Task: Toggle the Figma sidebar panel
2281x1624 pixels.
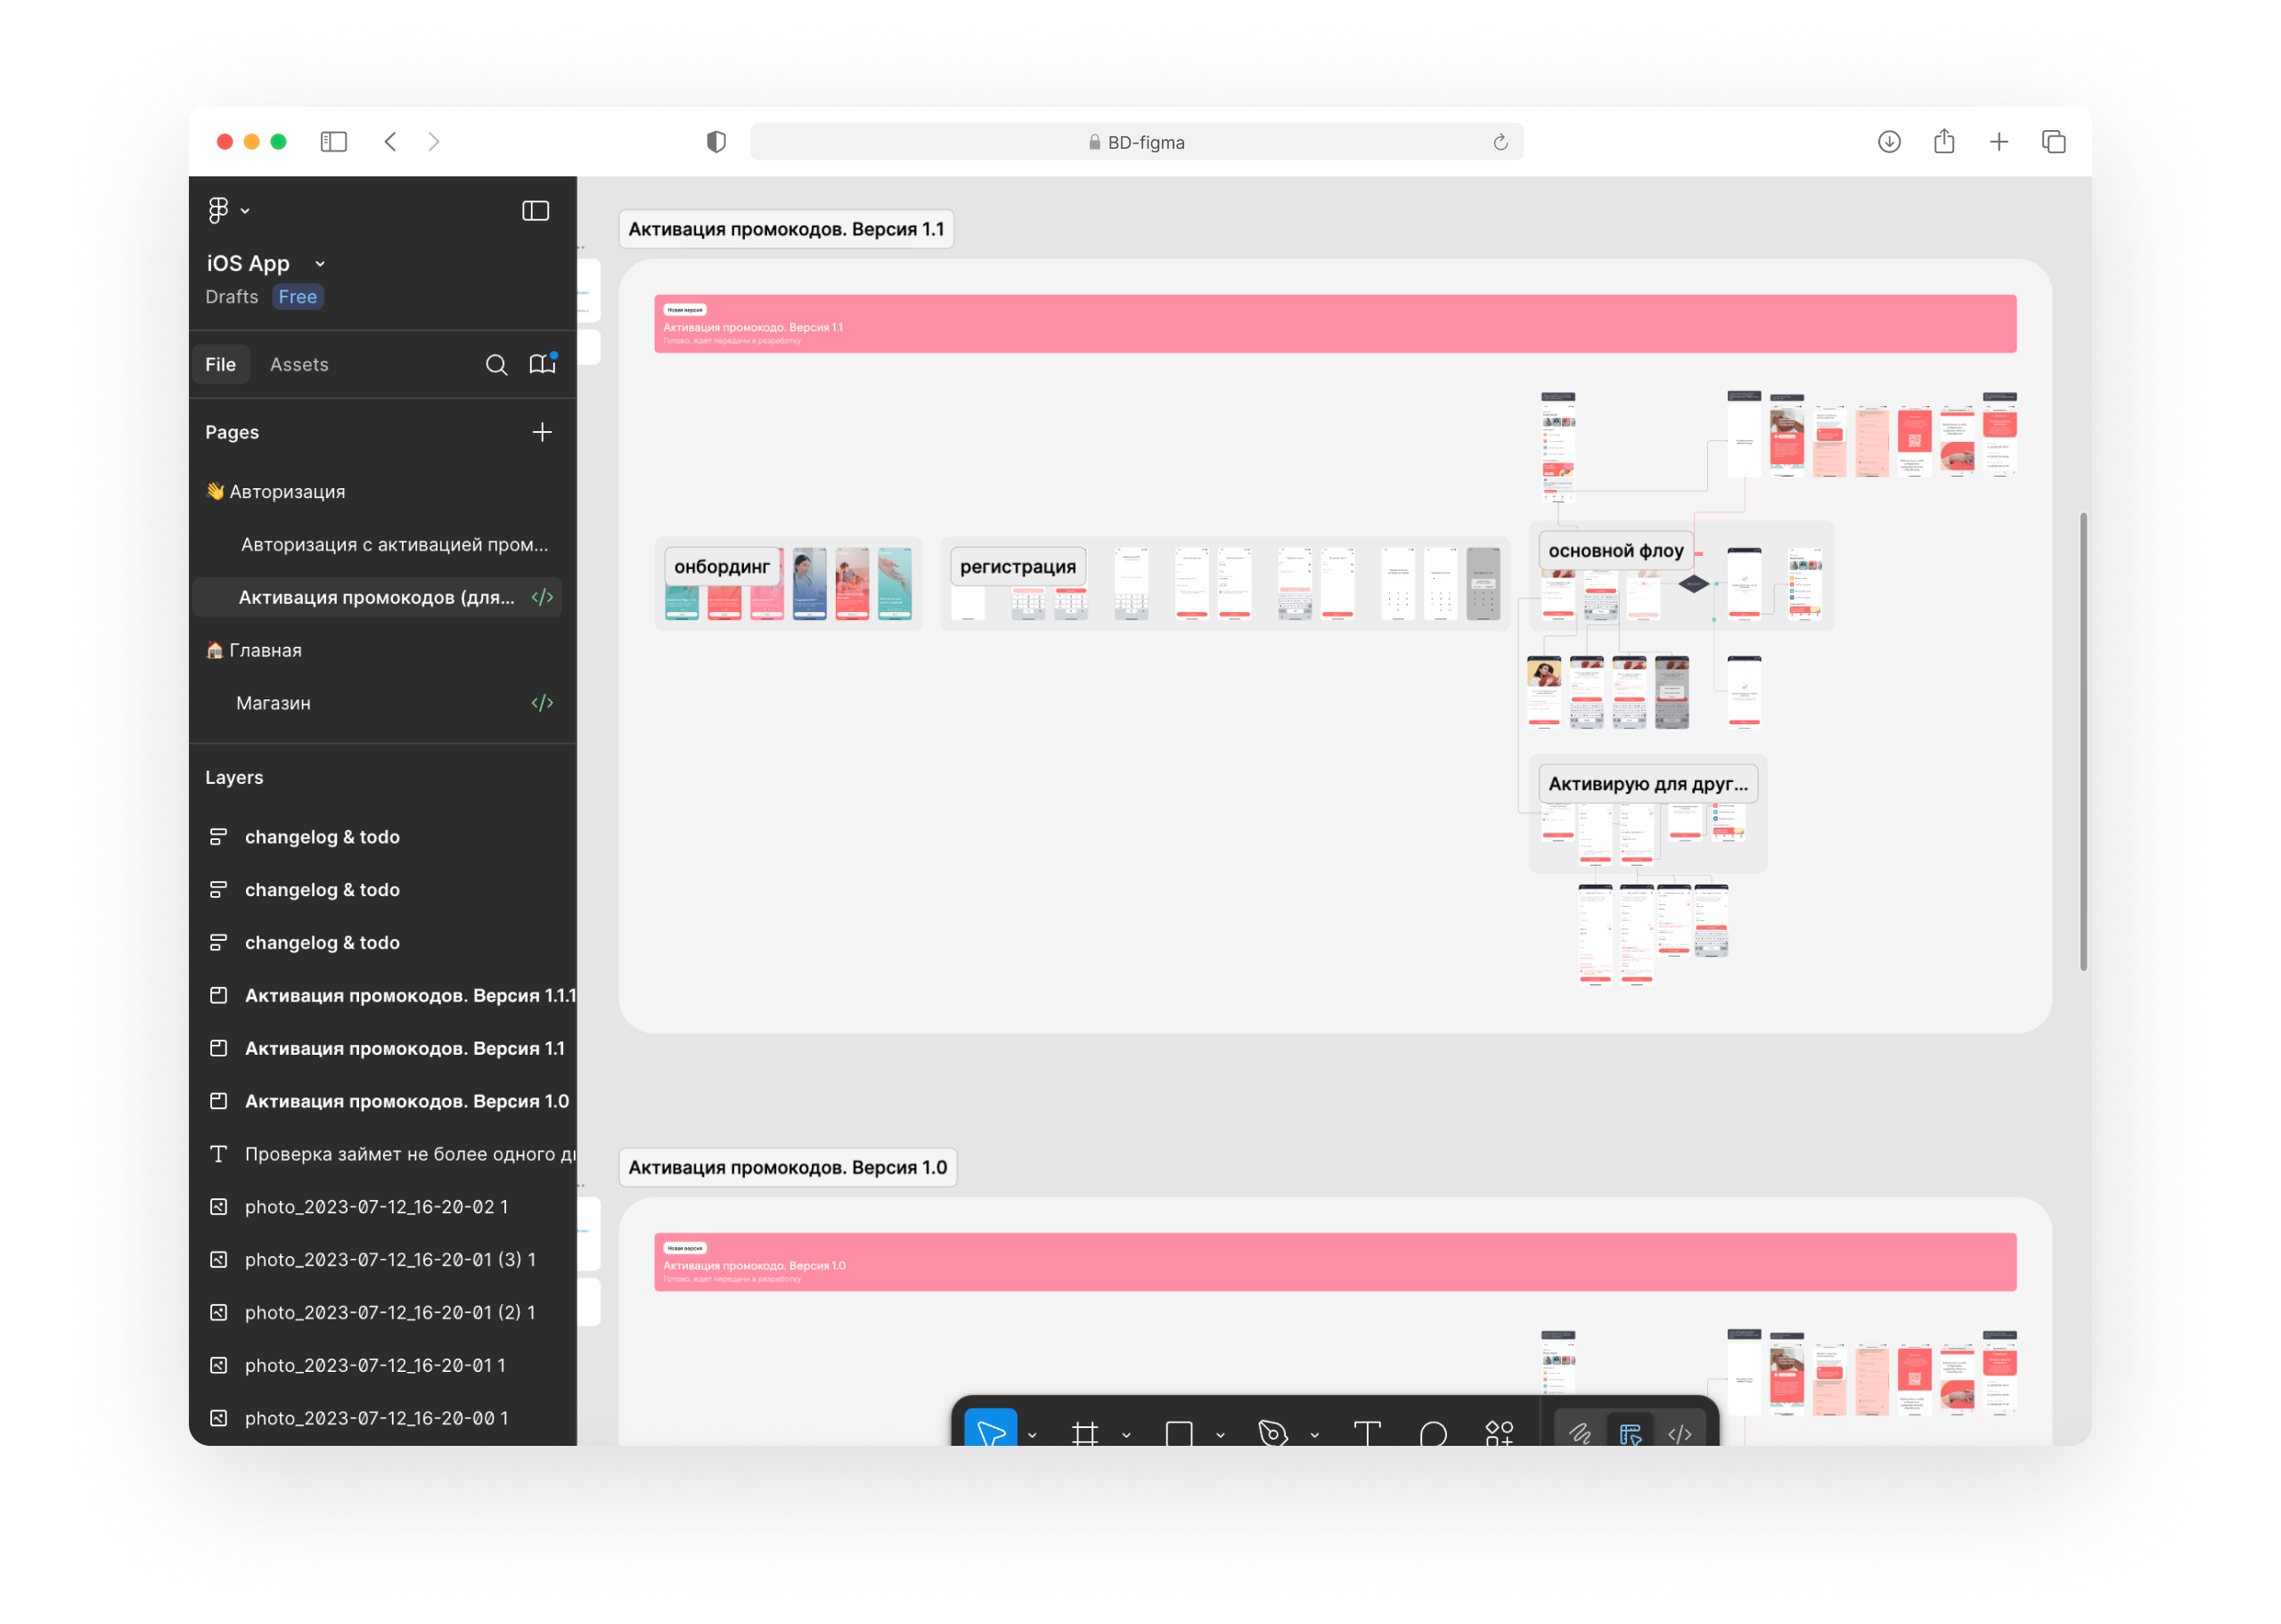Action: point(536,210)
